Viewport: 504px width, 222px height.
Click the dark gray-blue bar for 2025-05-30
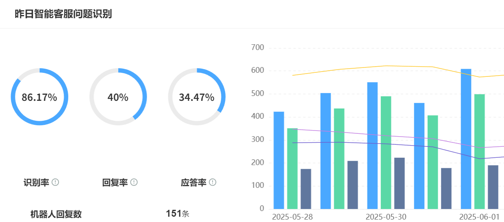(399, 183)
